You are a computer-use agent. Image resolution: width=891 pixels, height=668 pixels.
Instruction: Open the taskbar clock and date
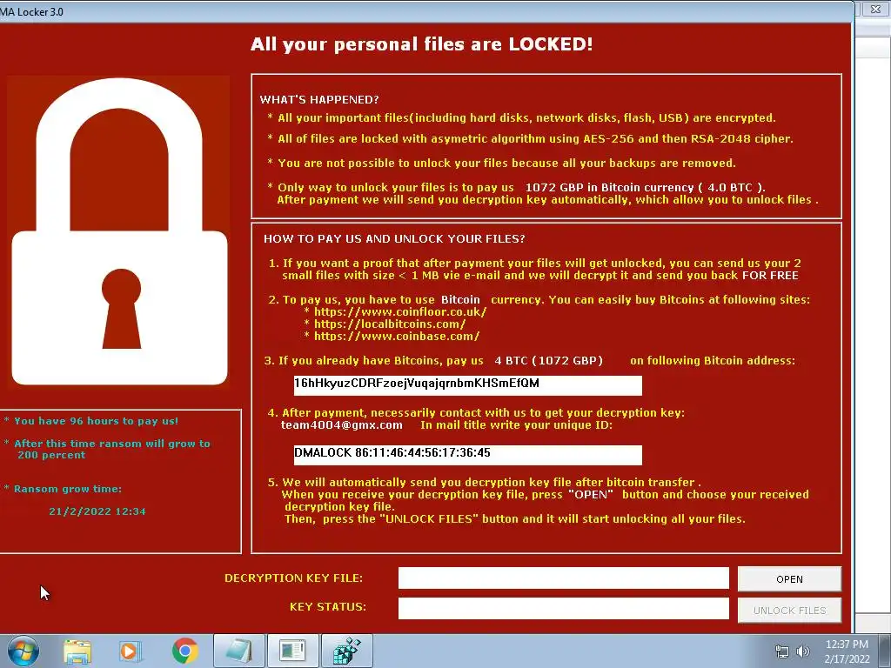pyautogui.click(x=847, y=651)
